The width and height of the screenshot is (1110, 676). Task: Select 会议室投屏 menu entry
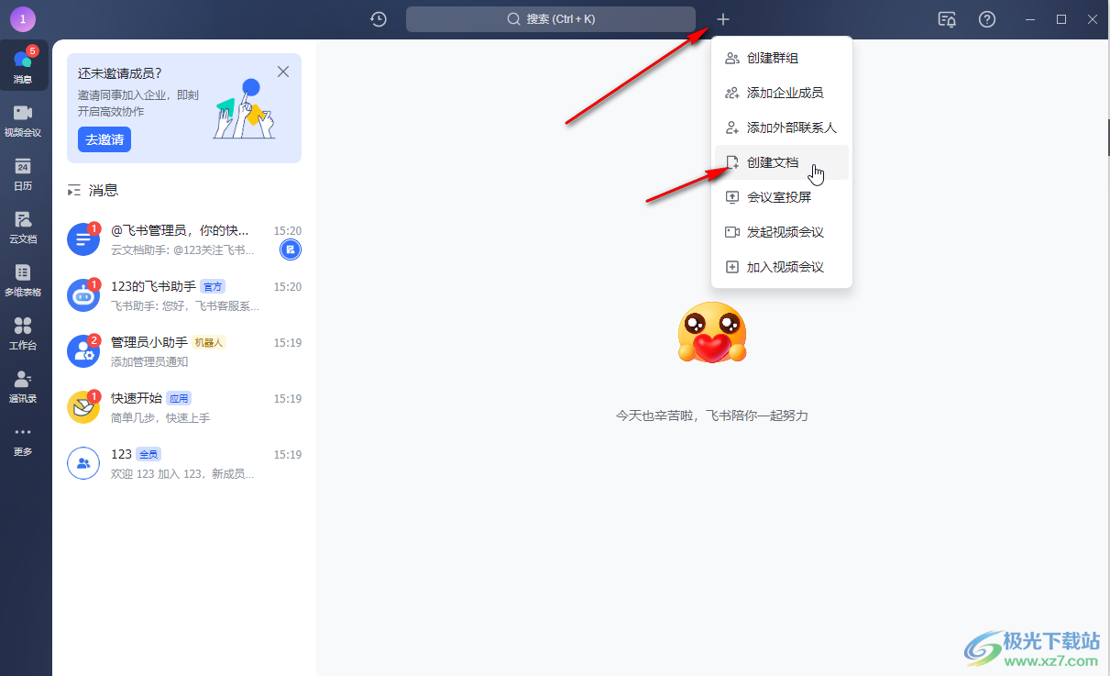pos(782,197)
